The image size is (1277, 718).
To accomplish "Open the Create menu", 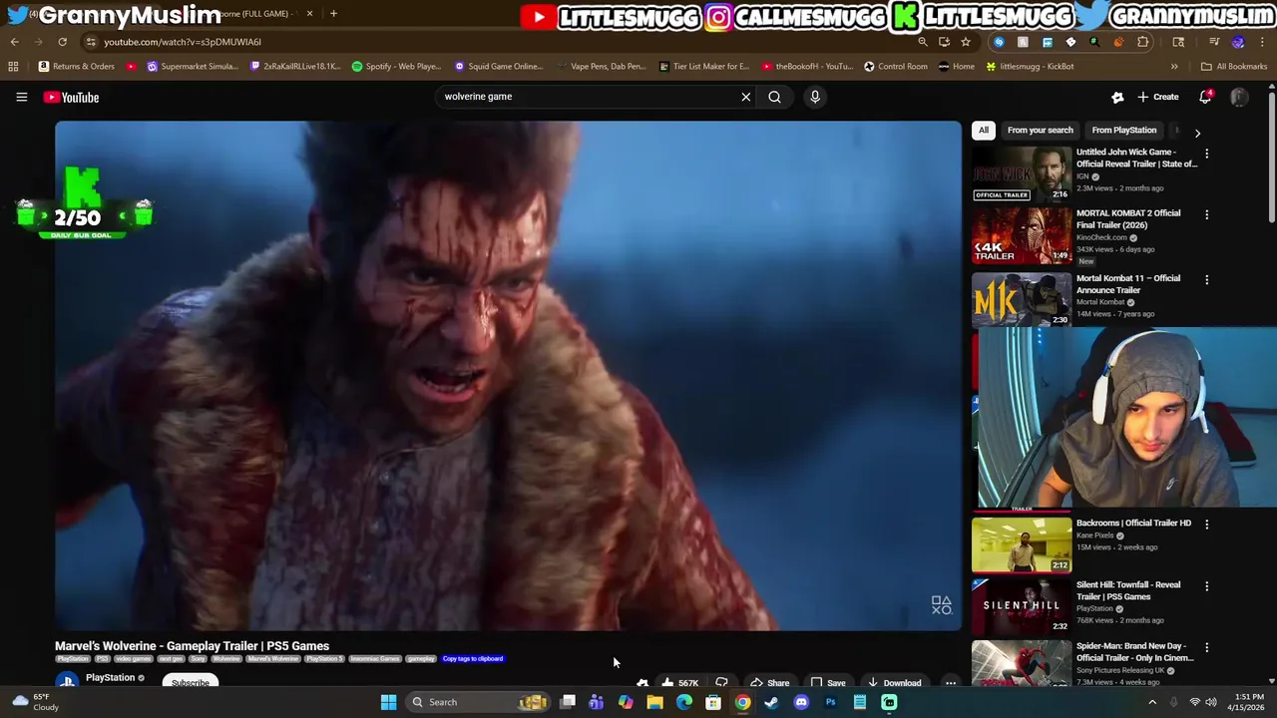I will [1158, 97].
